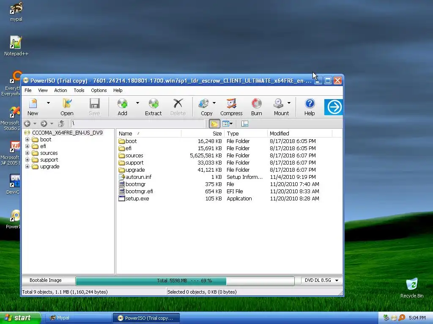Viewport: 433px width, 324px height.
Task: Open the Action menu
Action: 60,90
